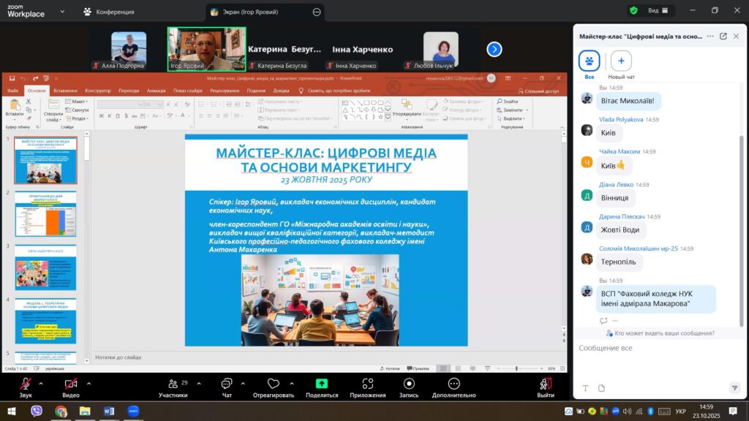Open the Приложения apps icon
749x421 pixels.
point(367,384)
